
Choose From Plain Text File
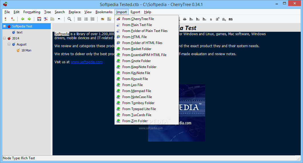[x=146, y=25]
